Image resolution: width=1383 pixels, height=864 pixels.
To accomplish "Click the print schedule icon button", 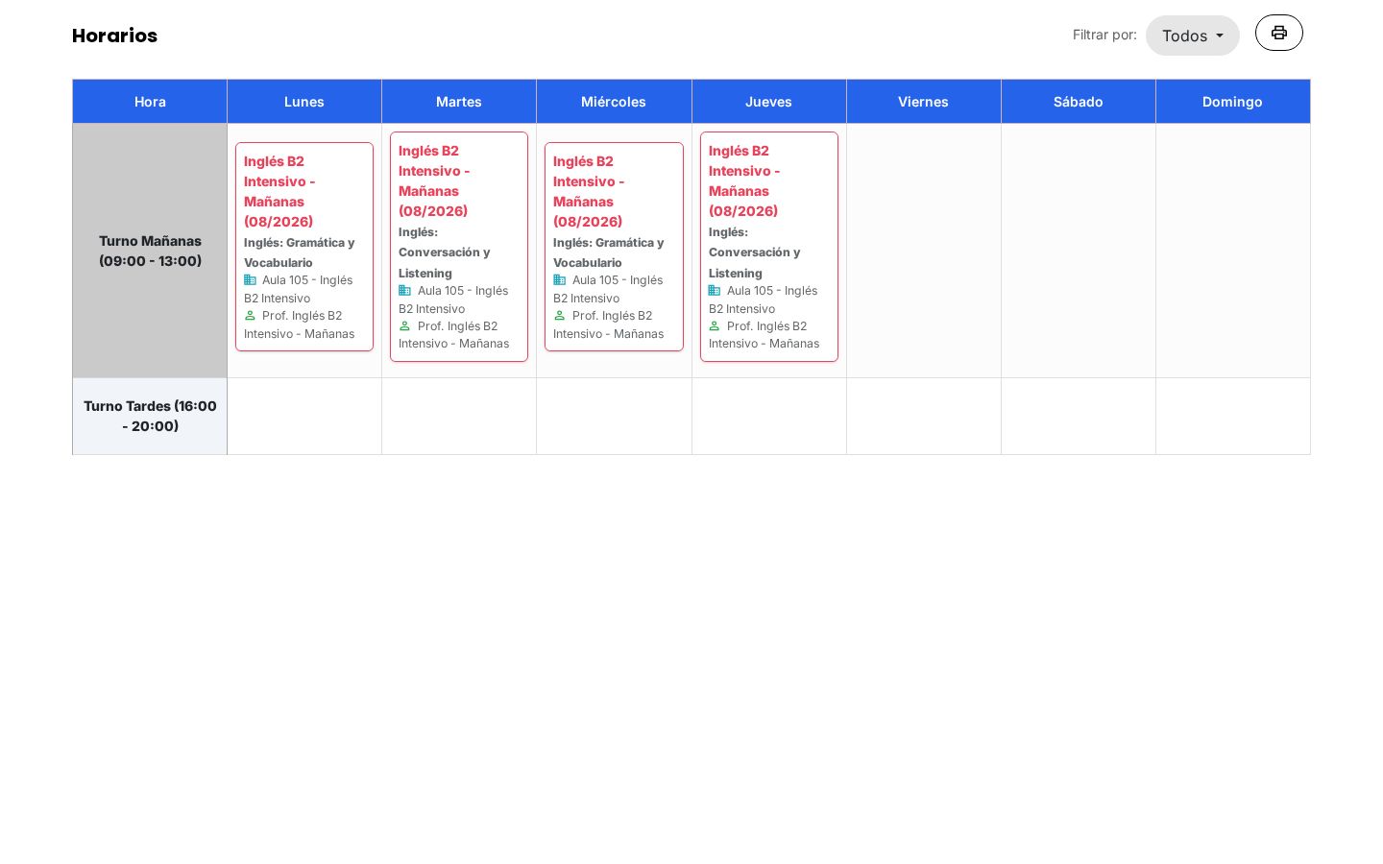I will pyautogui.click(x=1278, y=33).
